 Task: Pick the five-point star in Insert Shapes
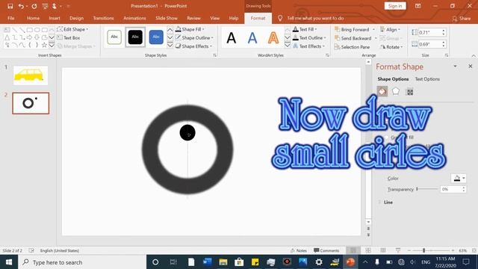[44, 46]
